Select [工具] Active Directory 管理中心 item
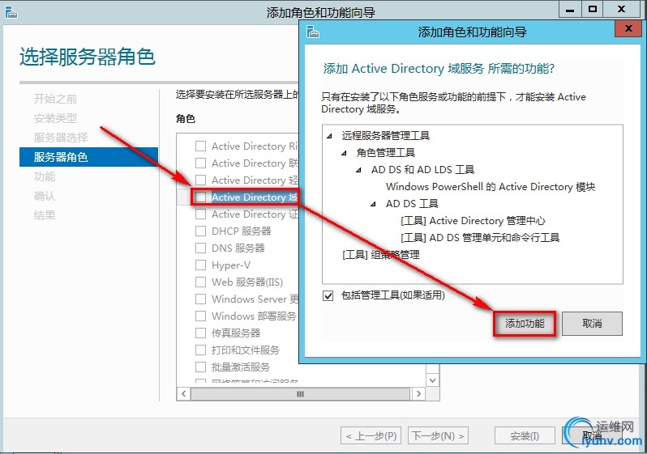This screenshot has width=647, height=454. coord(473,221)
